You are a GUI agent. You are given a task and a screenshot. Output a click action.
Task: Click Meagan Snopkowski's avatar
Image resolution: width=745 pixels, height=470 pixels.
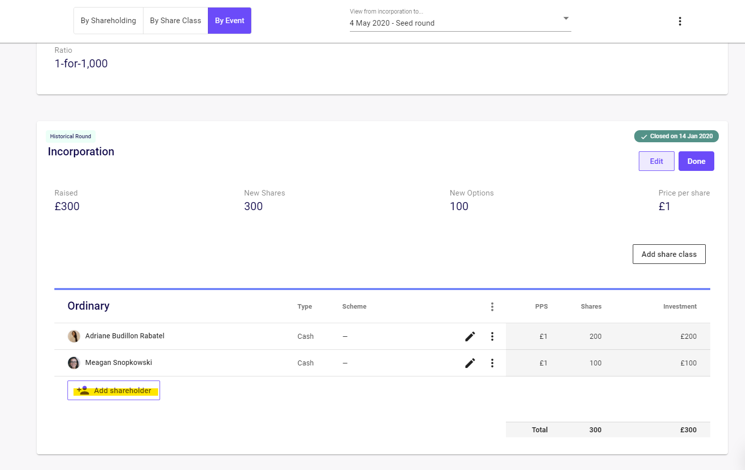pos(74,363)
